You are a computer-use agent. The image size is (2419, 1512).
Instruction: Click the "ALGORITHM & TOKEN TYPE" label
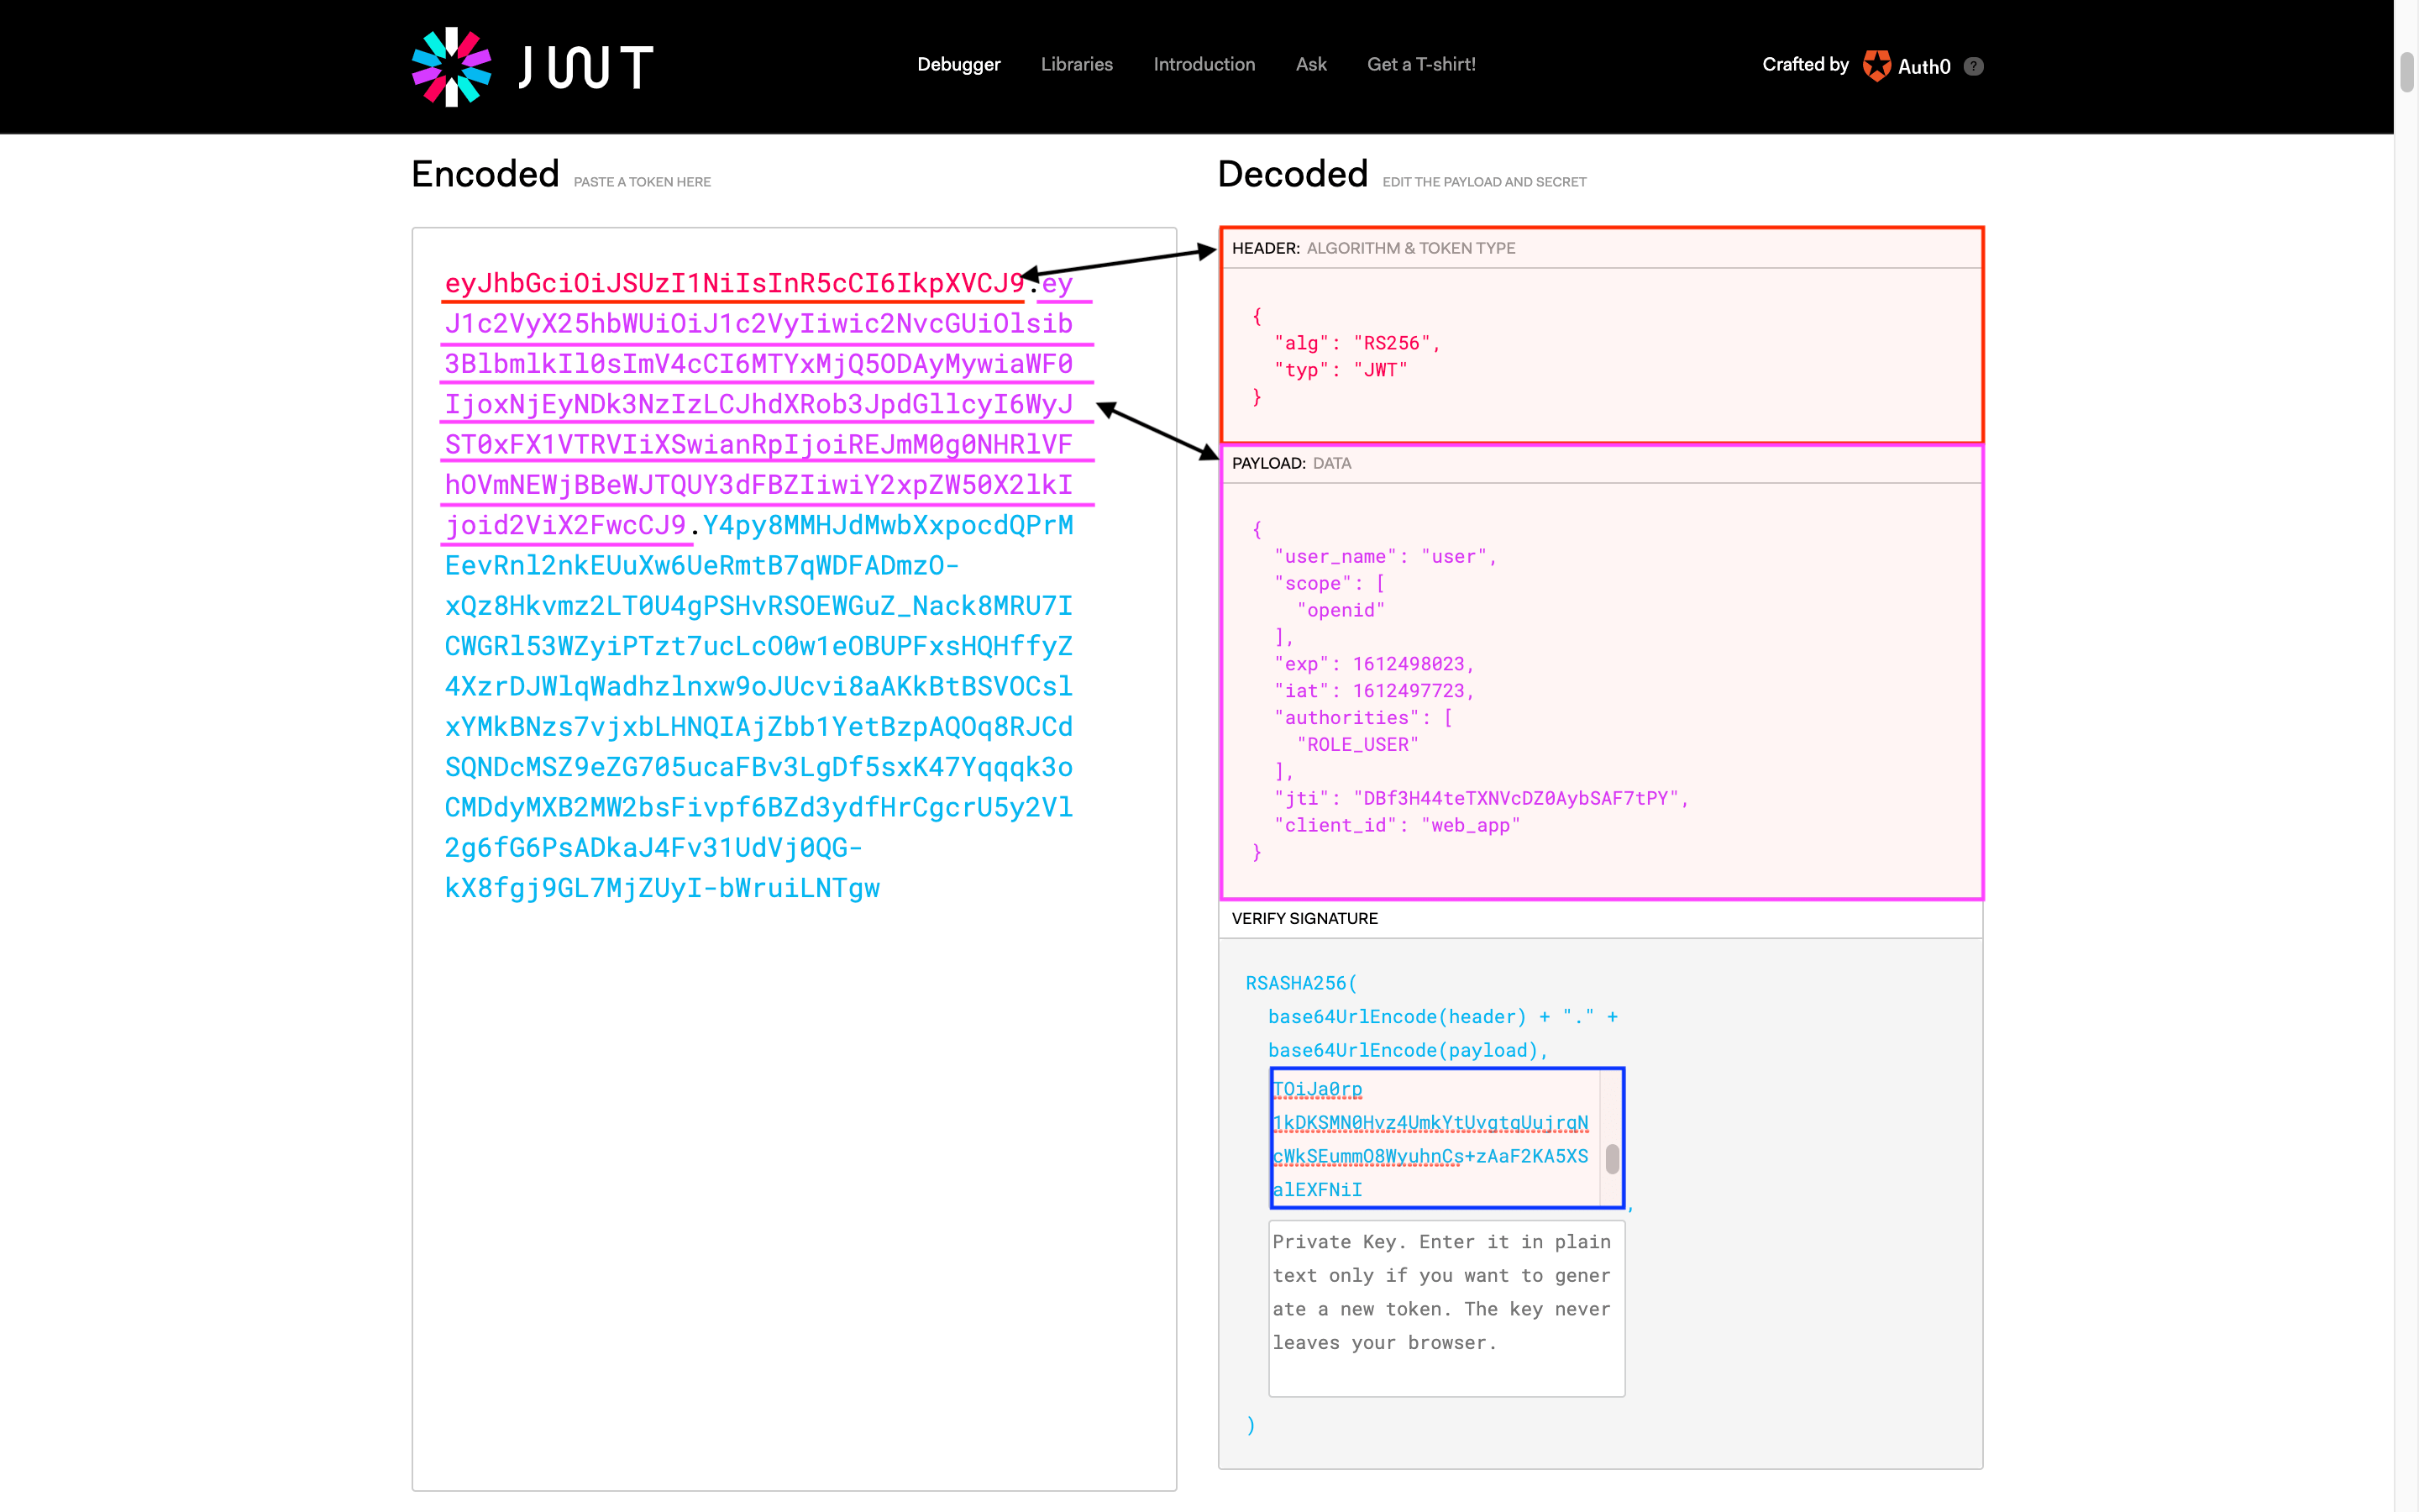pos(1410,248)
